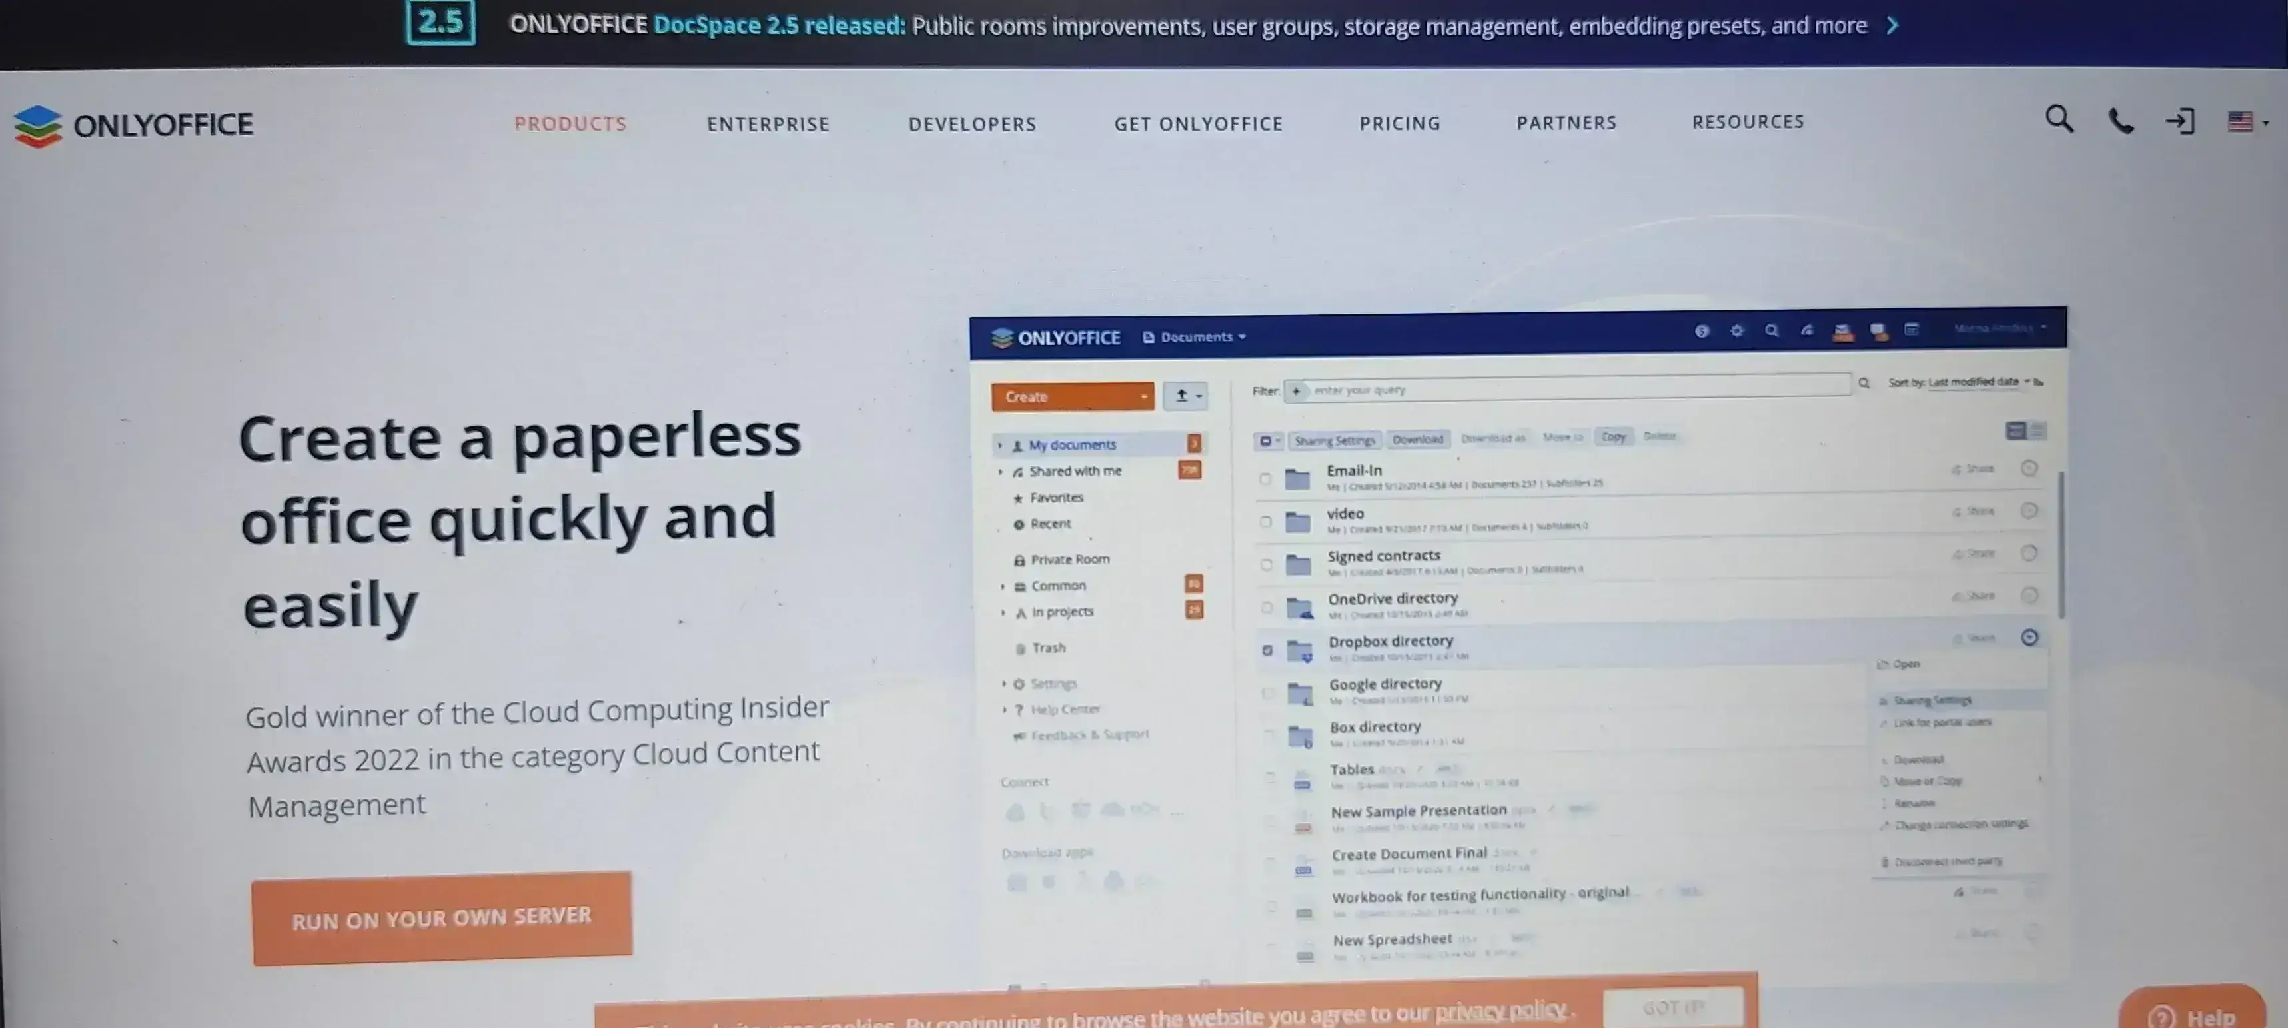This screenshot has height=1028, width=2288.
Task: Click the language/flag icon in navbar
Action: [x=2240, y=123]
